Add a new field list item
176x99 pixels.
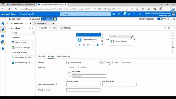pos(70,67)
